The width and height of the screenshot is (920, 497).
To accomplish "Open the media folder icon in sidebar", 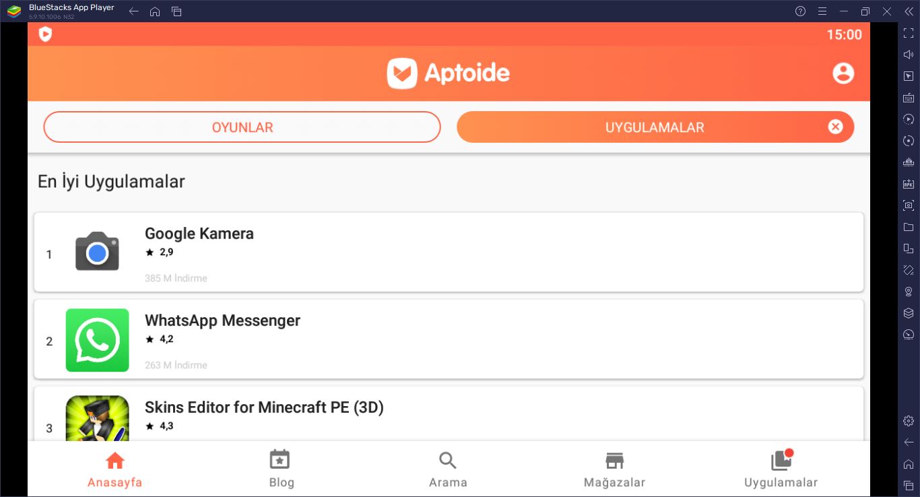I will 909,227.
